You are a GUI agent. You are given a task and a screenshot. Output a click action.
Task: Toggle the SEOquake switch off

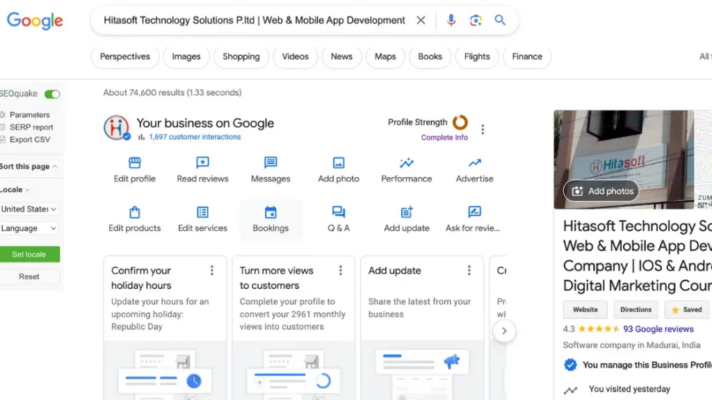52,94
